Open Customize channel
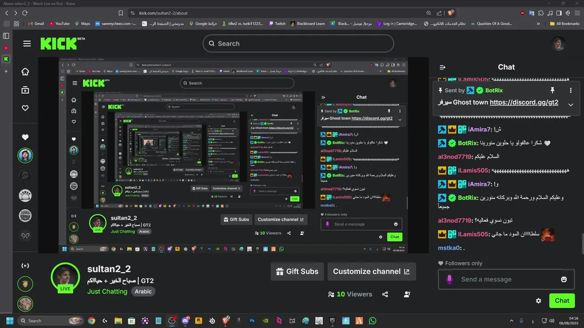This screenshot has height=328, width=584. tap(371, 272)
